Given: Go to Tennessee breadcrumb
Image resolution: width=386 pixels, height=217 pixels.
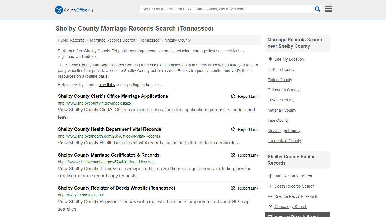Looking at the screenshot, I should click(x=150, y=40).
